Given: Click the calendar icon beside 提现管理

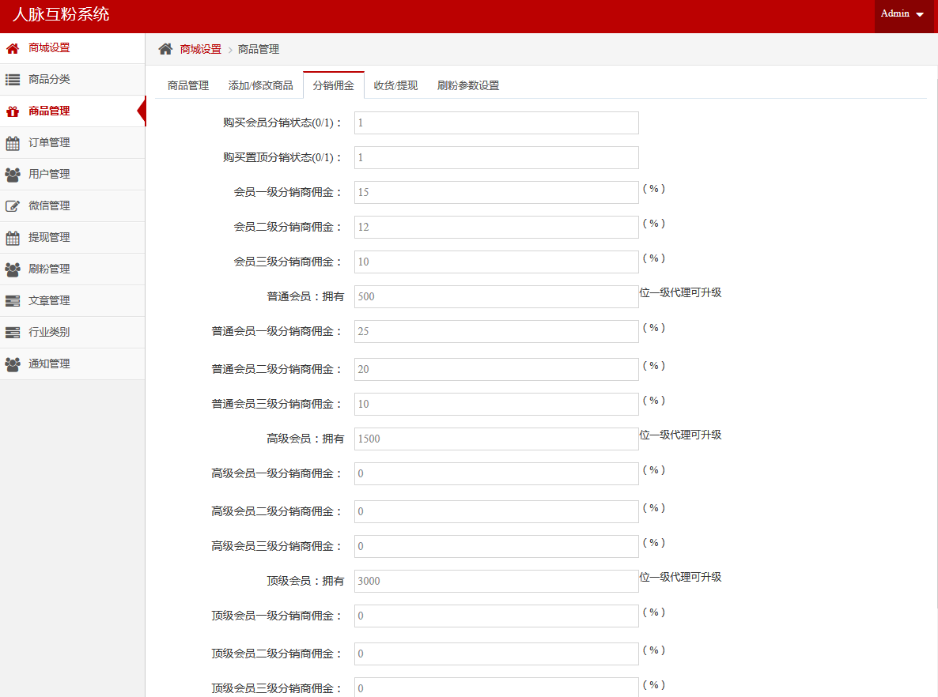Looking at the screenshot, I should tap(13, 238).
